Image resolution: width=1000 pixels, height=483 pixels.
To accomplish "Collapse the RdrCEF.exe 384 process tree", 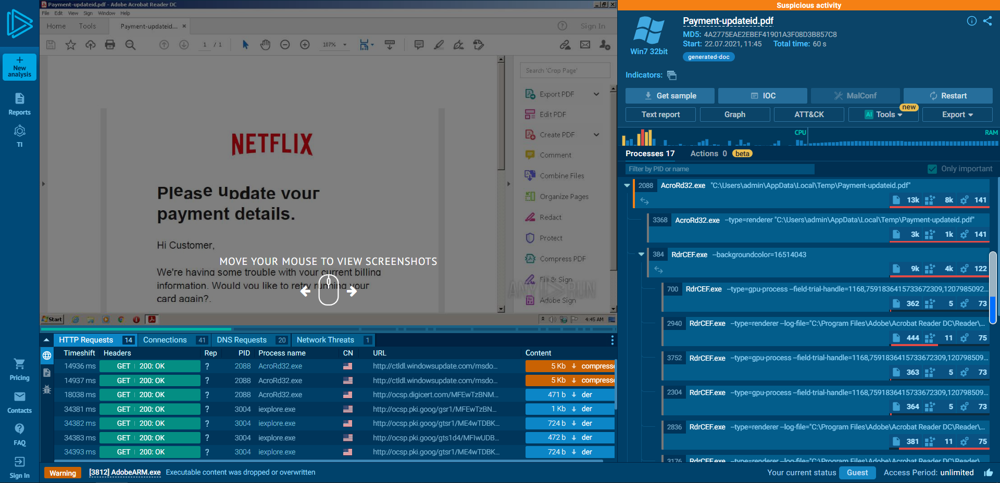I will [x=641, y=255].
